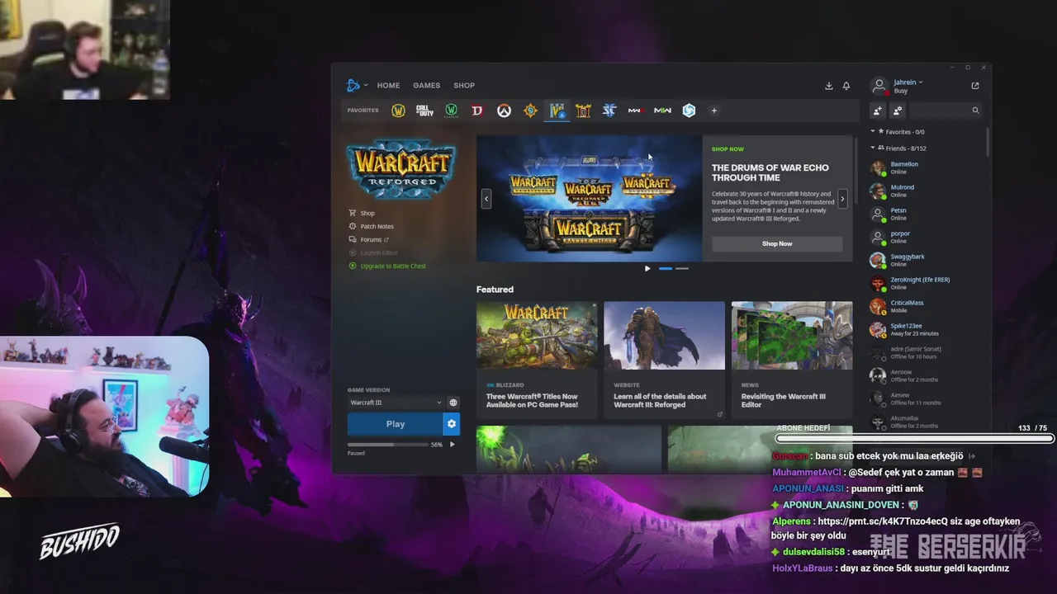This screenshot has width=1057, height=594.
Task: Select Diablo IV in favorites bar
Action: click(477, 111)
